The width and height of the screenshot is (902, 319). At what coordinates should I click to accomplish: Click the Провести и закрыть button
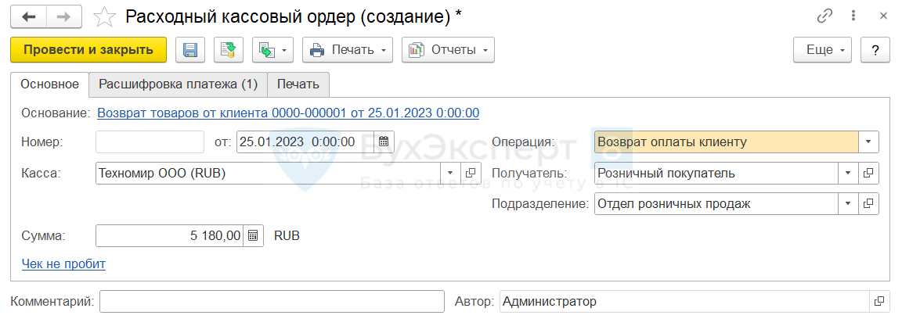pyautogui.click(x=88, y=50)
